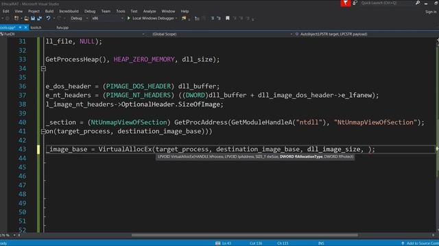The width and height of the screenshot is (439, 246).
Task: Click the Redo icon
Action: (x=59, y=18)
